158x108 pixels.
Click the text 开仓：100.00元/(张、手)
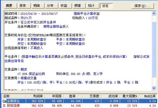click(36, 82)
